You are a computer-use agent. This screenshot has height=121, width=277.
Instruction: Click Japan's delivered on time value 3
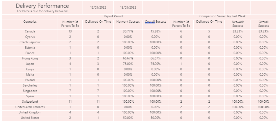pyautogui.click(x=98, y=64)
